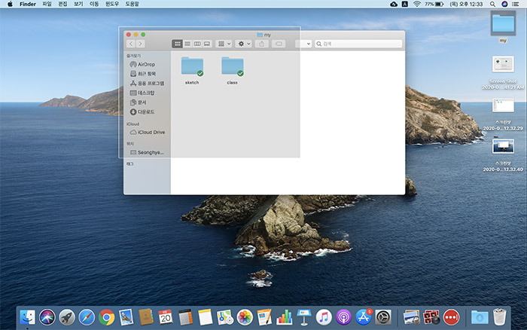Open the gear action menu dropdown
This screenshot has height=330, width=527.
point(244,44)
